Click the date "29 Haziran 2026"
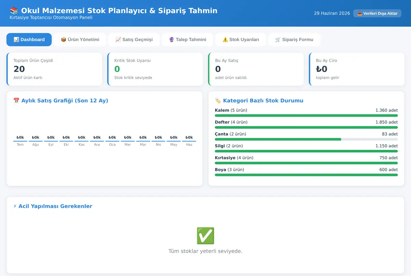Screen dimensions: 411x276 332,13
